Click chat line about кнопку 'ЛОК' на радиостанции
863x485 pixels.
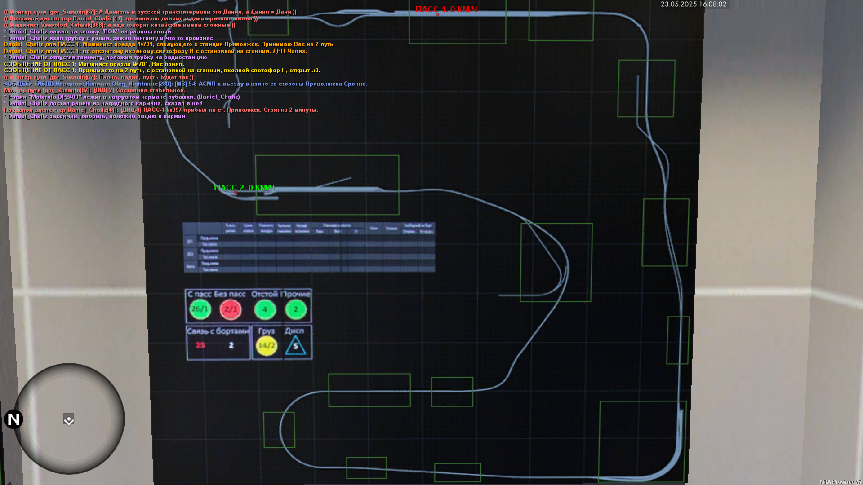click(88, 31)
